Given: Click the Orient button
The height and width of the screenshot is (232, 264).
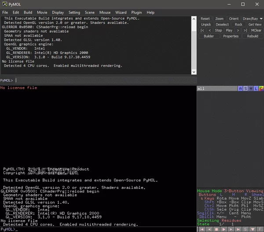Looking at the screenshot, I should coord(234,19).
